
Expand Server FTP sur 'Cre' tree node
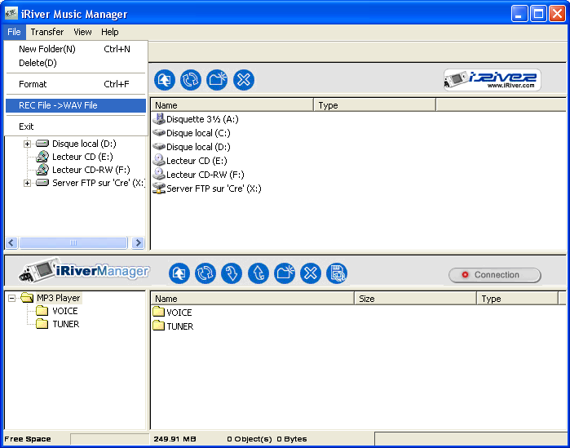pos(27,183)
